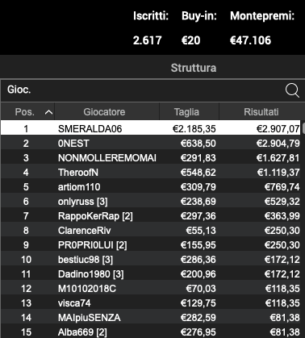Screen dimensions: 305x338
Task: Choose the TheroofN player entry
Action: tap(151, 172)
